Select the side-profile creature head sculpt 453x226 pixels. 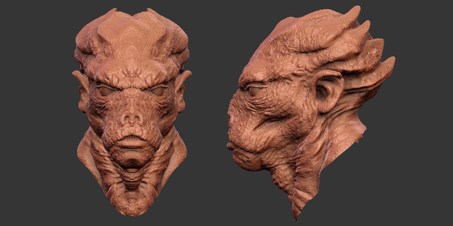click(x=310, y=113)
